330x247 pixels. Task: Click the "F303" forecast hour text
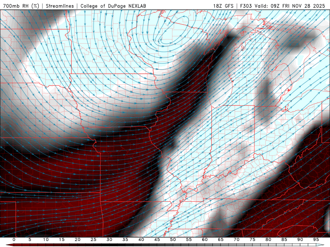click(x=246, y=6)
